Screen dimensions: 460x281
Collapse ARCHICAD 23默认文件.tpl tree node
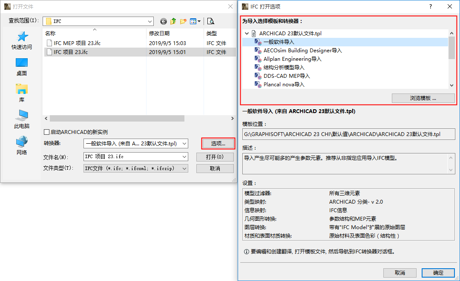click(x=247, y=34)
